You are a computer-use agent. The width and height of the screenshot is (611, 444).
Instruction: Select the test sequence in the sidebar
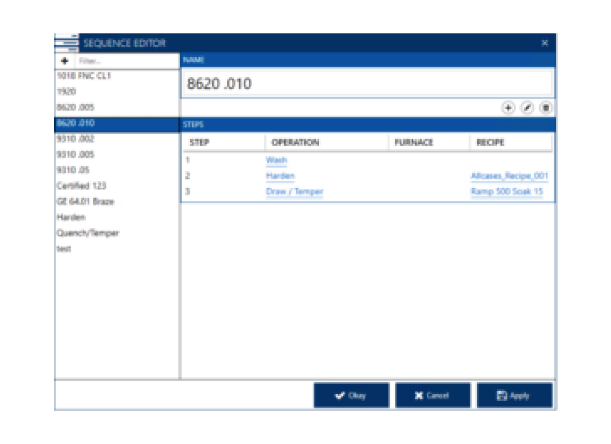coord(63,249)
